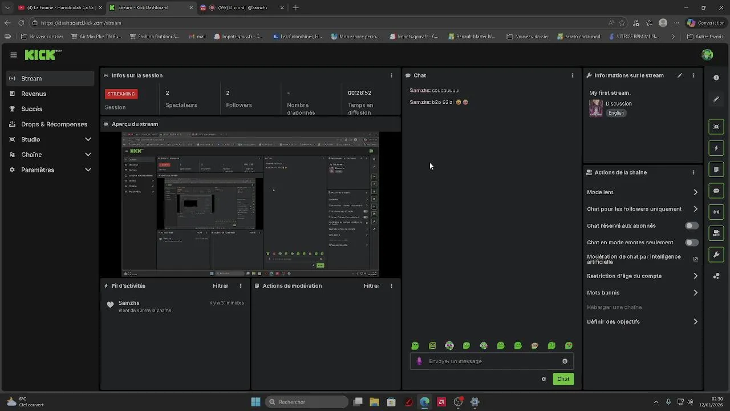
Task: Open Actions de modération options menu
Action: coord(391,286)
